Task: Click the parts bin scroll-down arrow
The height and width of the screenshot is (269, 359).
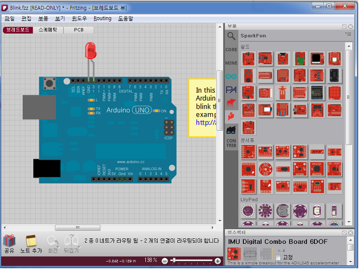Action: click(349, 222)
